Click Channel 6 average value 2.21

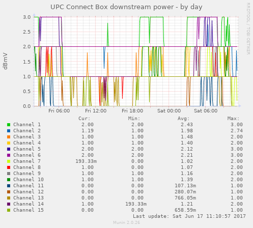pyautogui.click(x=187, y=155)
